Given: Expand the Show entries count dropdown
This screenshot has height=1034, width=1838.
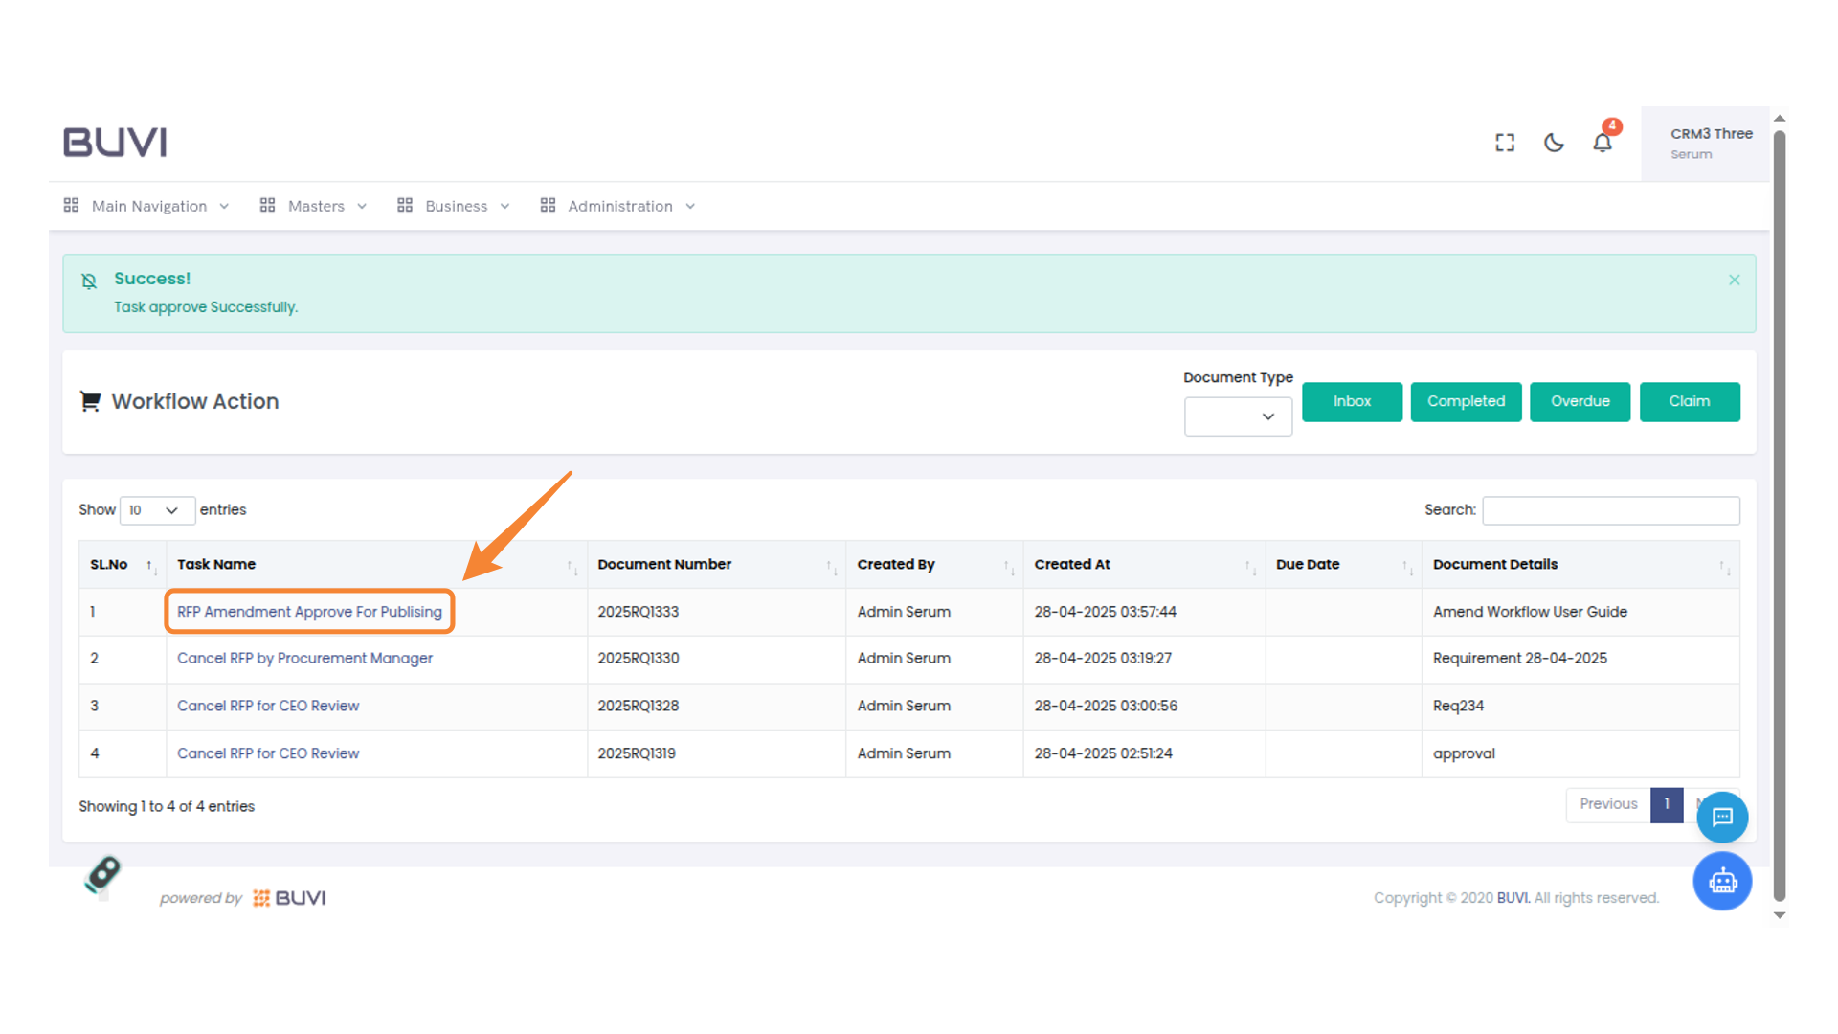Looking at the screenshot, I should point(157,510).
